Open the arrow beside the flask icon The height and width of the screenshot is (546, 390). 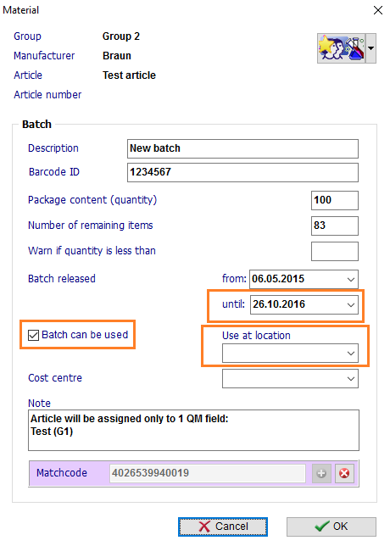370,48
